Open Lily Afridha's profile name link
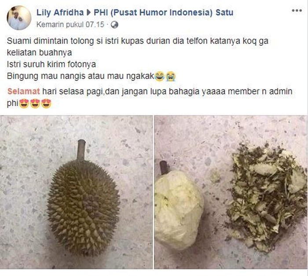This screenshot has width=308, height=276. tap(60, 13)
